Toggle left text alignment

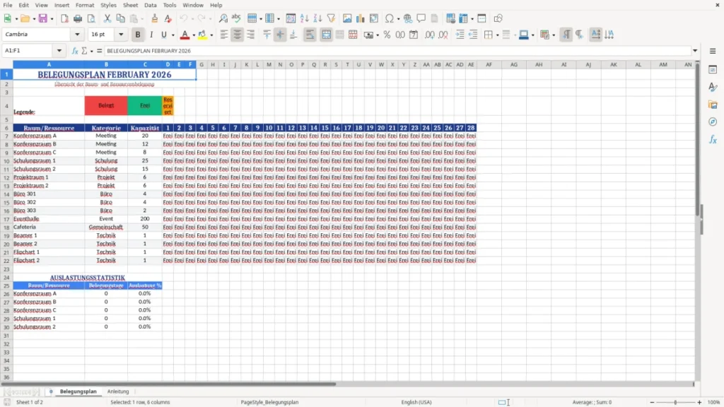click(x=224, y=35)
